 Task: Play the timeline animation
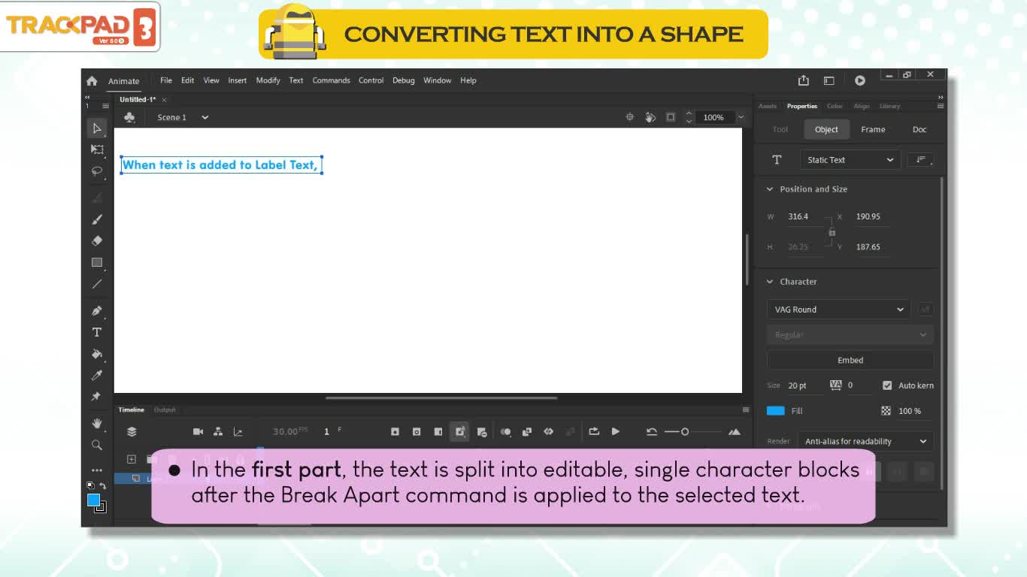616,431
